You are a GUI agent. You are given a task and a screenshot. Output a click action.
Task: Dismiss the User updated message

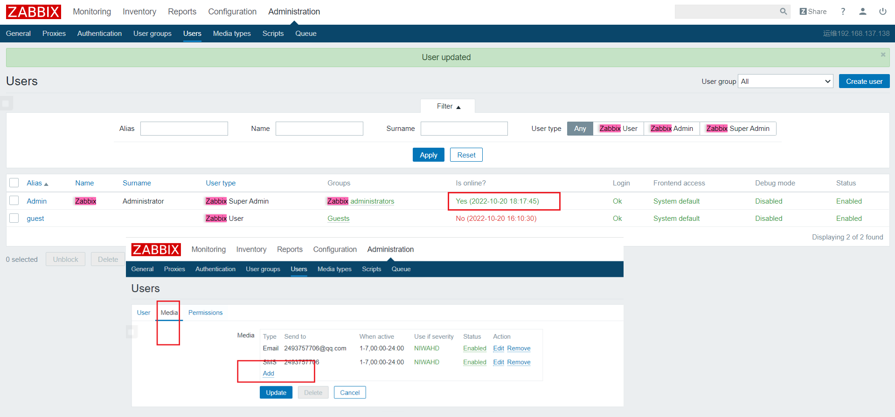click(883, 55)
